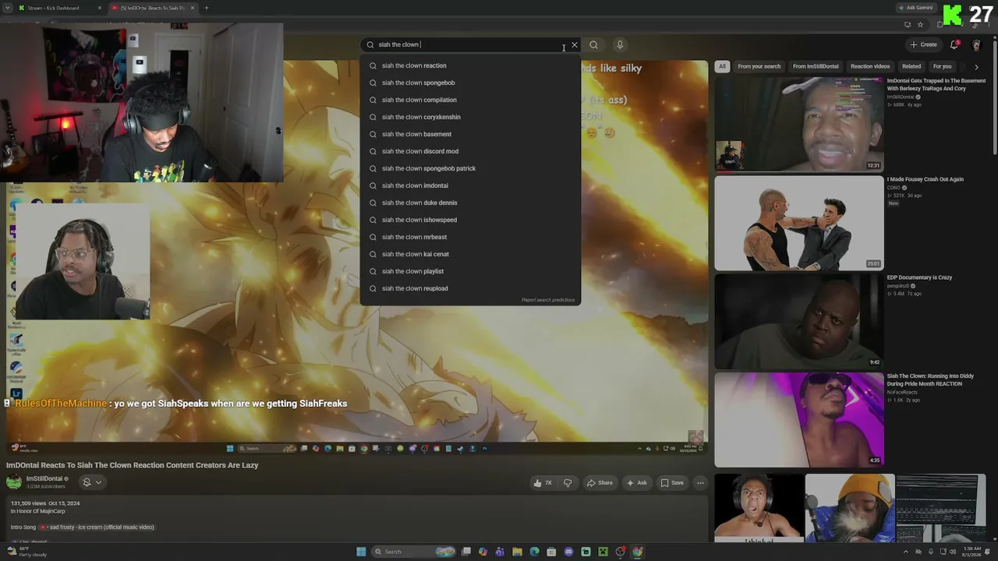Choose suggestion 'siah the clown basement'
Viewport: 998px width, 561px height.
click(470, 134)
